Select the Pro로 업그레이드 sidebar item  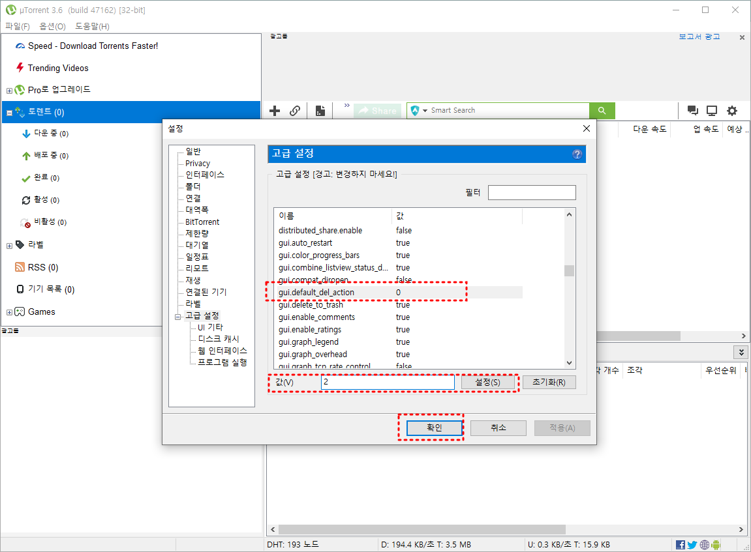[x=59, y=89]
